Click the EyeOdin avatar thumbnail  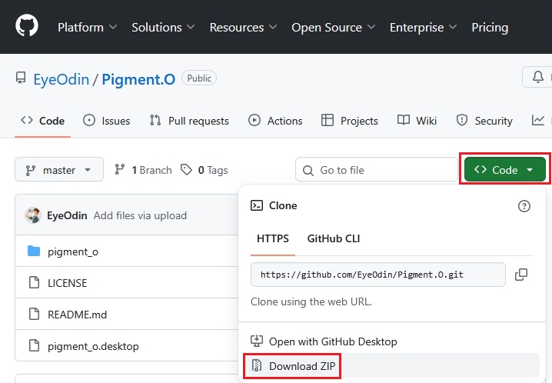[x=33, y=215]
